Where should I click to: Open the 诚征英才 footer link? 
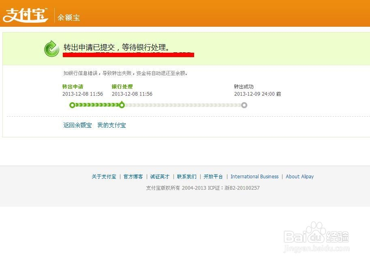[160, 177]
